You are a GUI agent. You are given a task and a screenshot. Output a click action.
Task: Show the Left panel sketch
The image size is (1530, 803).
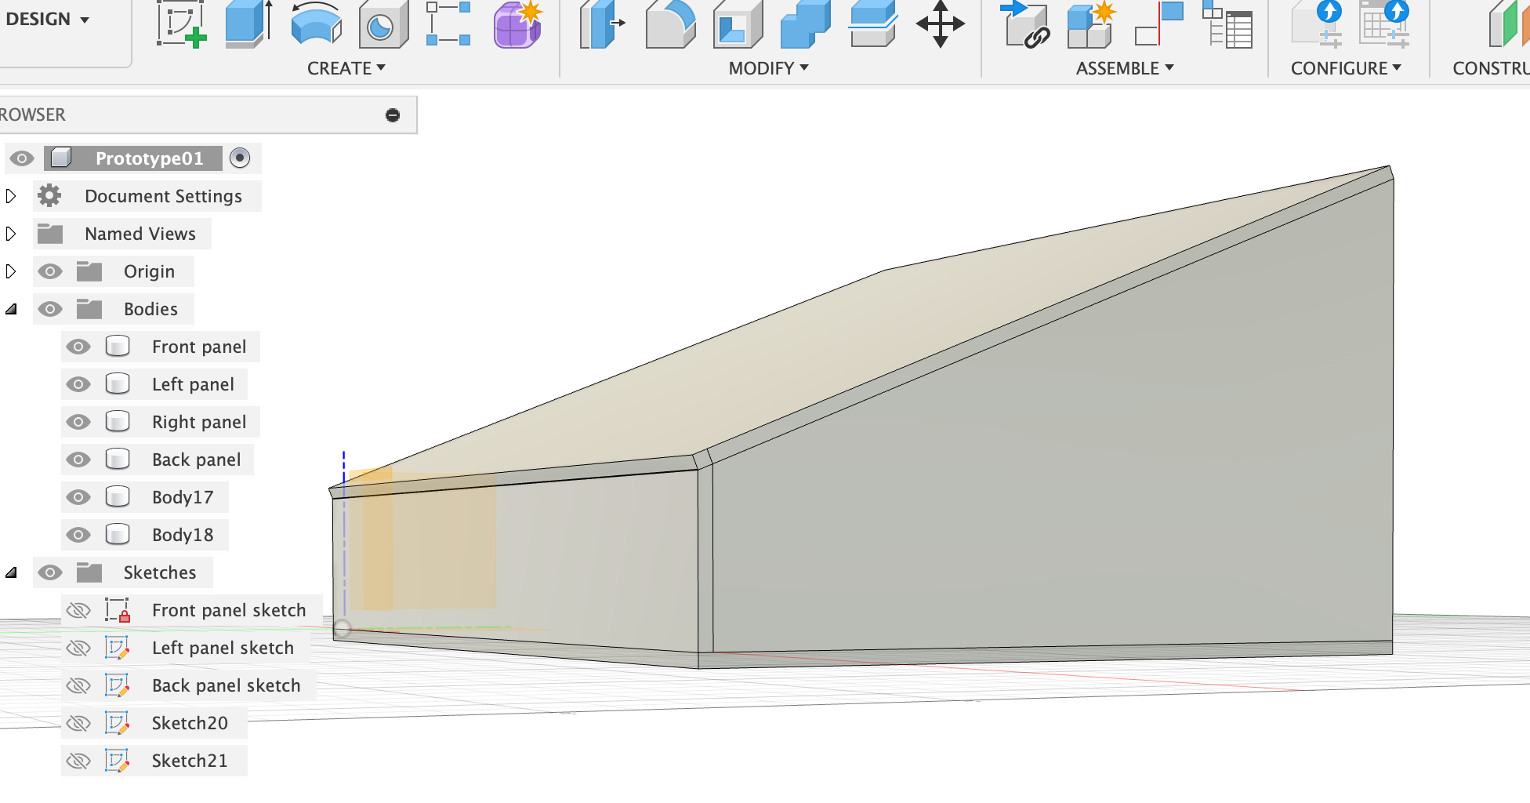[x=78, y=648]
